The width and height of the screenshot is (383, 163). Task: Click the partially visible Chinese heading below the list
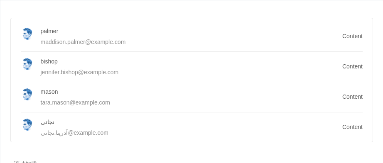pyautogui.click(x=25, y=162)
